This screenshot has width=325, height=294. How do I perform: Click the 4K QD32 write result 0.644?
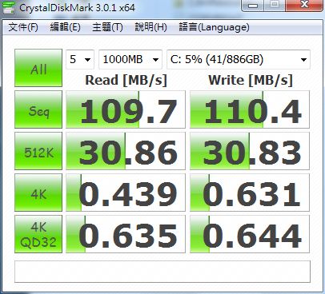pyautogui.click(x=250, y=234)
